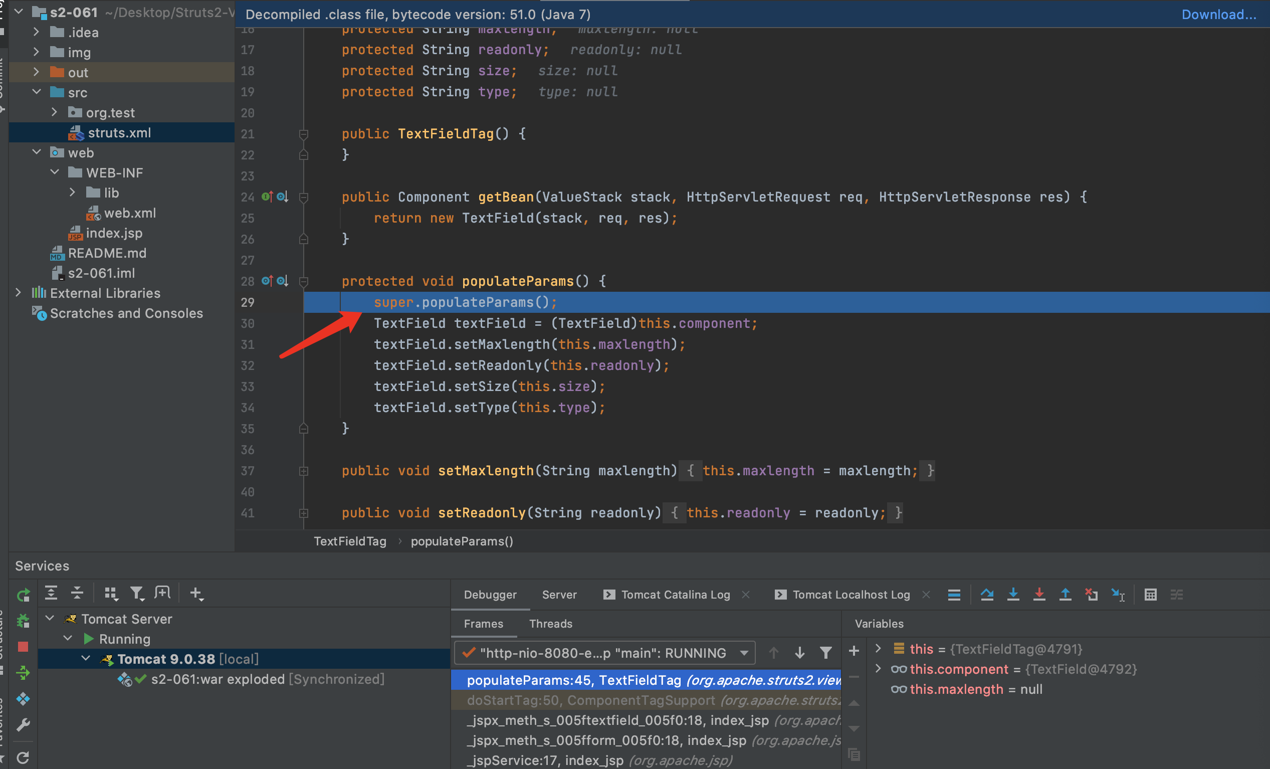The width and height of the screenshot is (1270, 769).
Task: Close the Tomcat Catalina Log tab
Action: pos(745,595)
